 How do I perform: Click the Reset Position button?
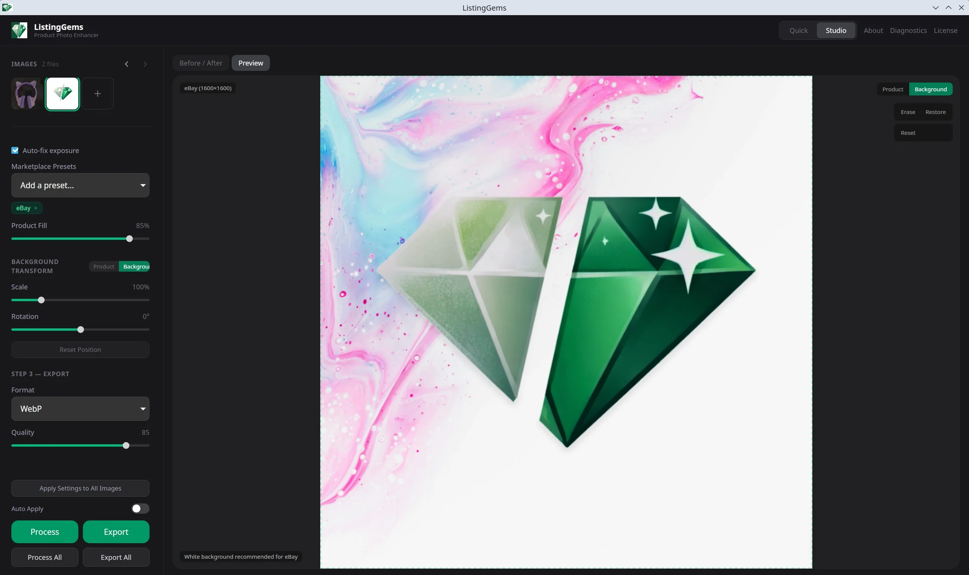click(x=80, y=349)
